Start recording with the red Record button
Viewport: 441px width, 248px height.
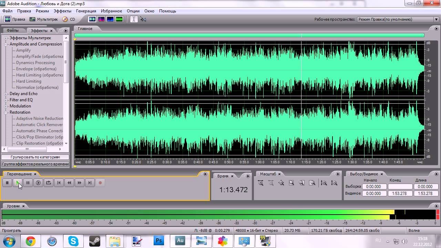(100, 183)
